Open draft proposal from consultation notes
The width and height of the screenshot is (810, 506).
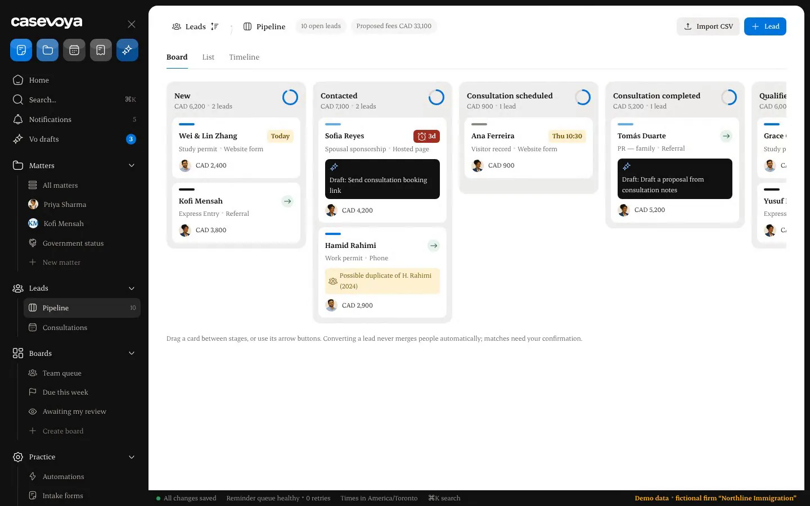(675, 179)
